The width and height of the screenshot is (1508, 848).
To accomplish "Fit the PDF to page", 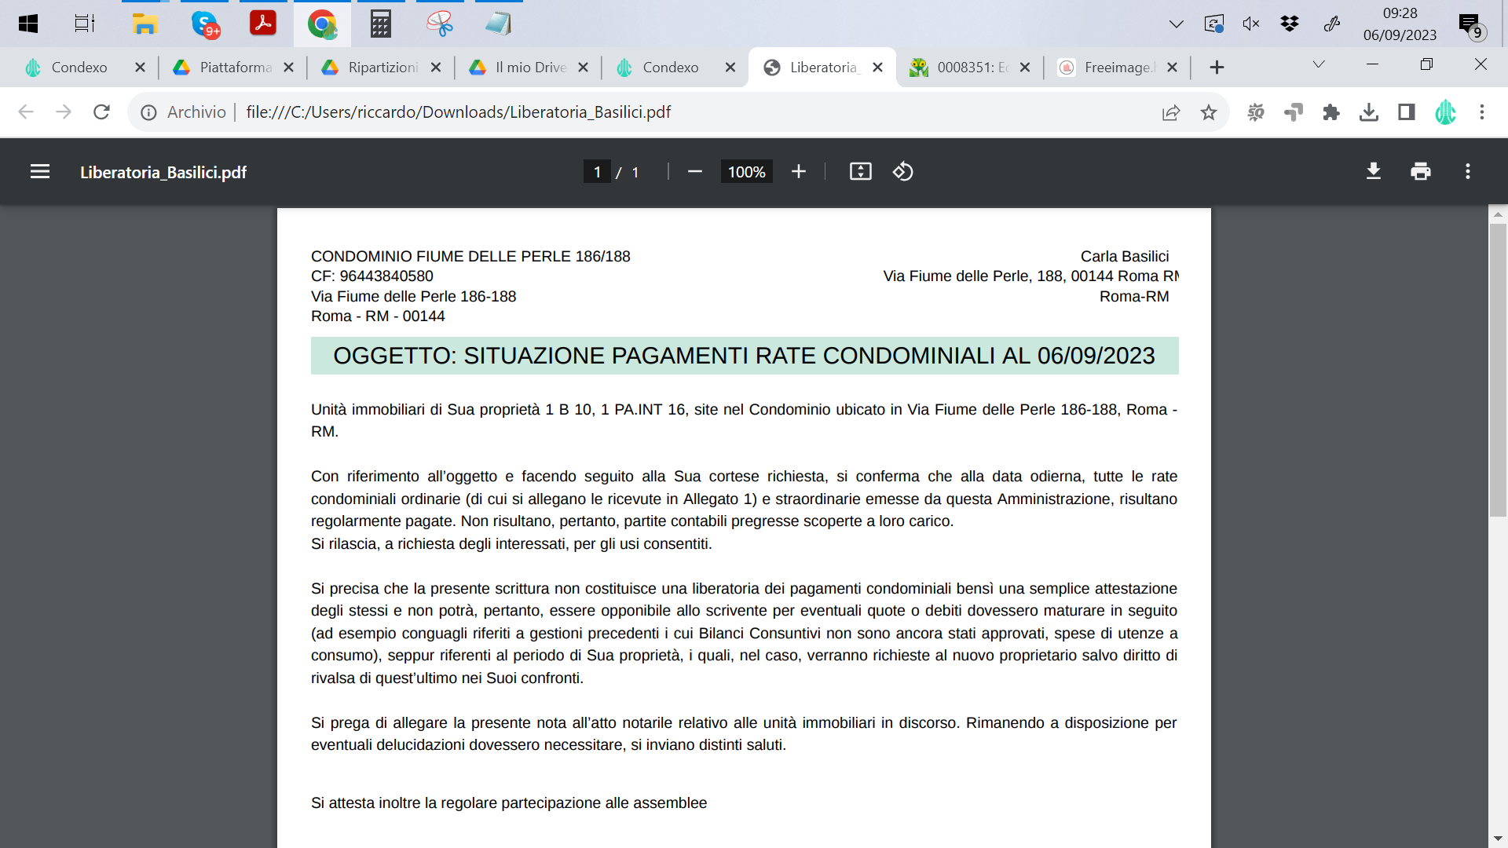I will pyautogui.click(x=861, y=171).
